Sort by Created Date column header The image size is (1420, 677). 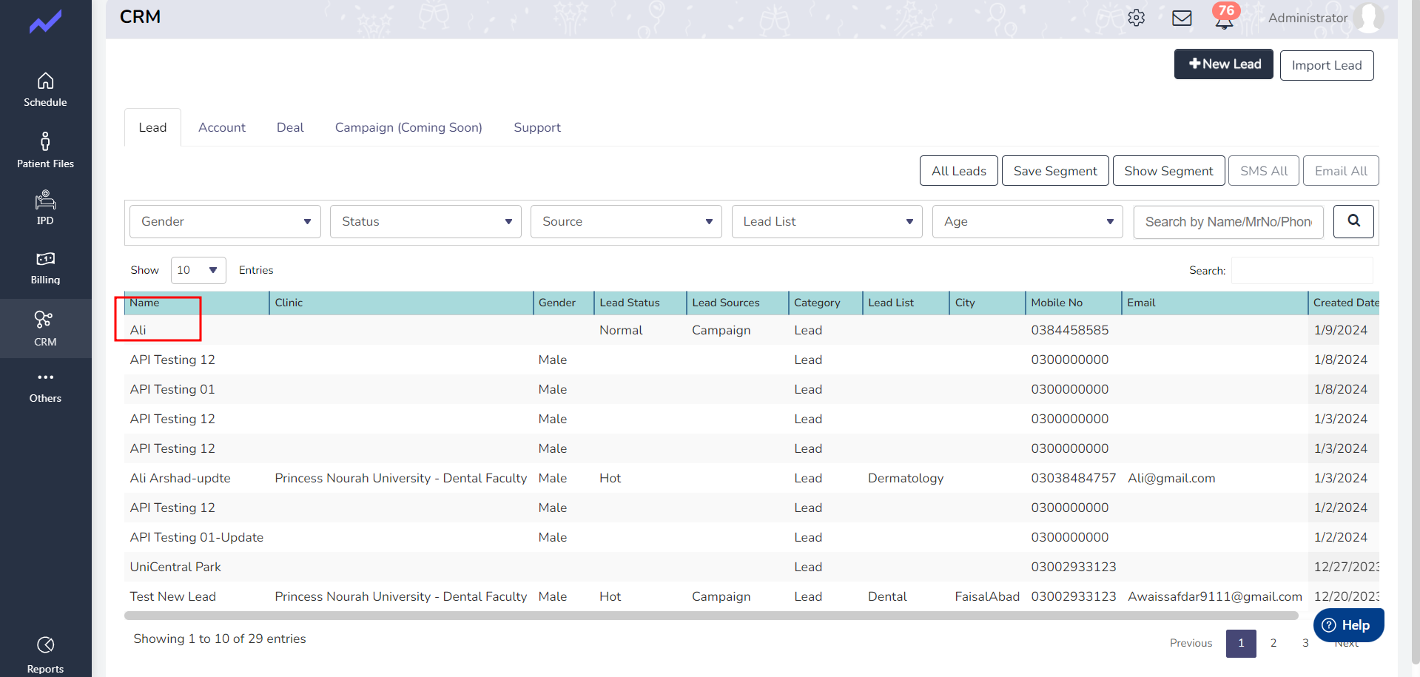[1344, 303]
